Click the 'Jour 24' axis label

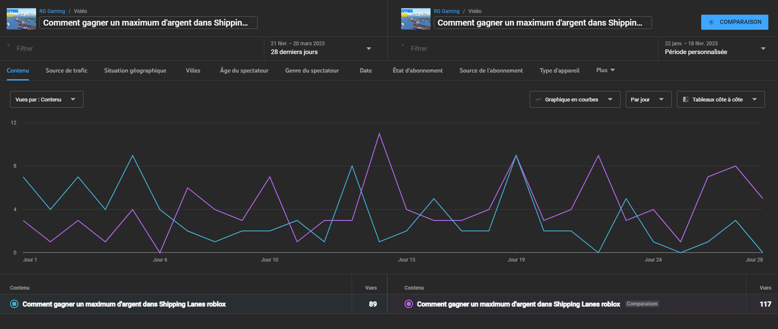(x=653, y=260)
